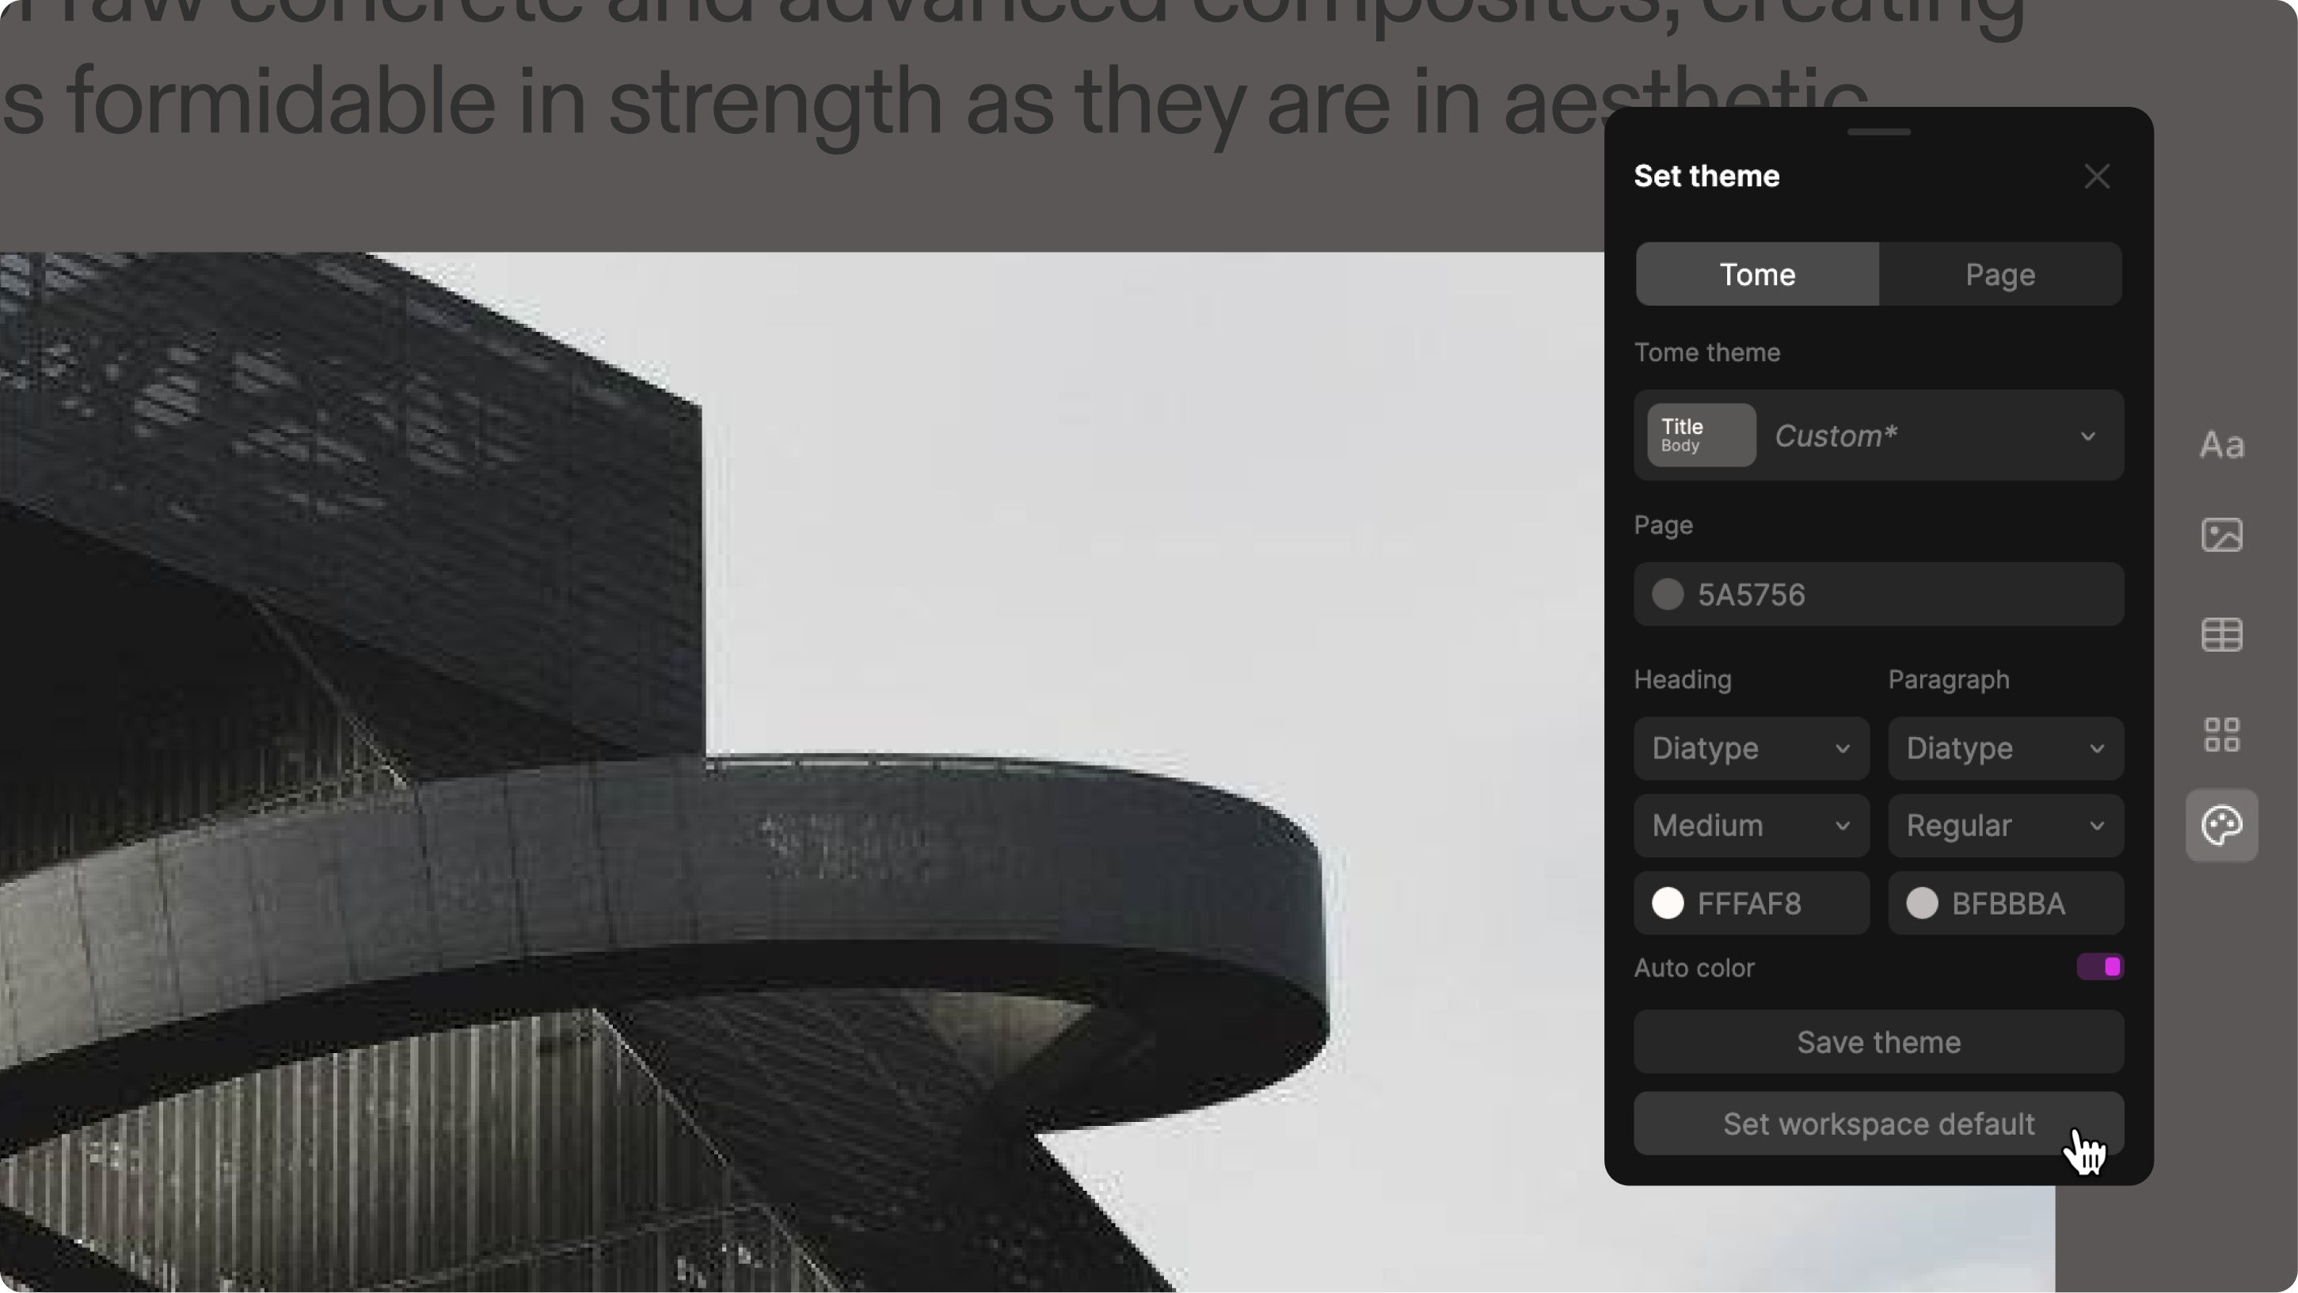
Task: Click Save theme button
Action: point(1878,1042)
